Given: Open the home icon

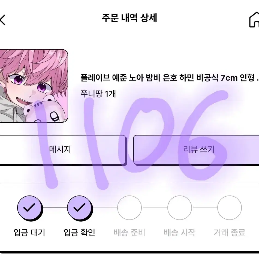Looking at the screenshot, I should coord(254,20).
